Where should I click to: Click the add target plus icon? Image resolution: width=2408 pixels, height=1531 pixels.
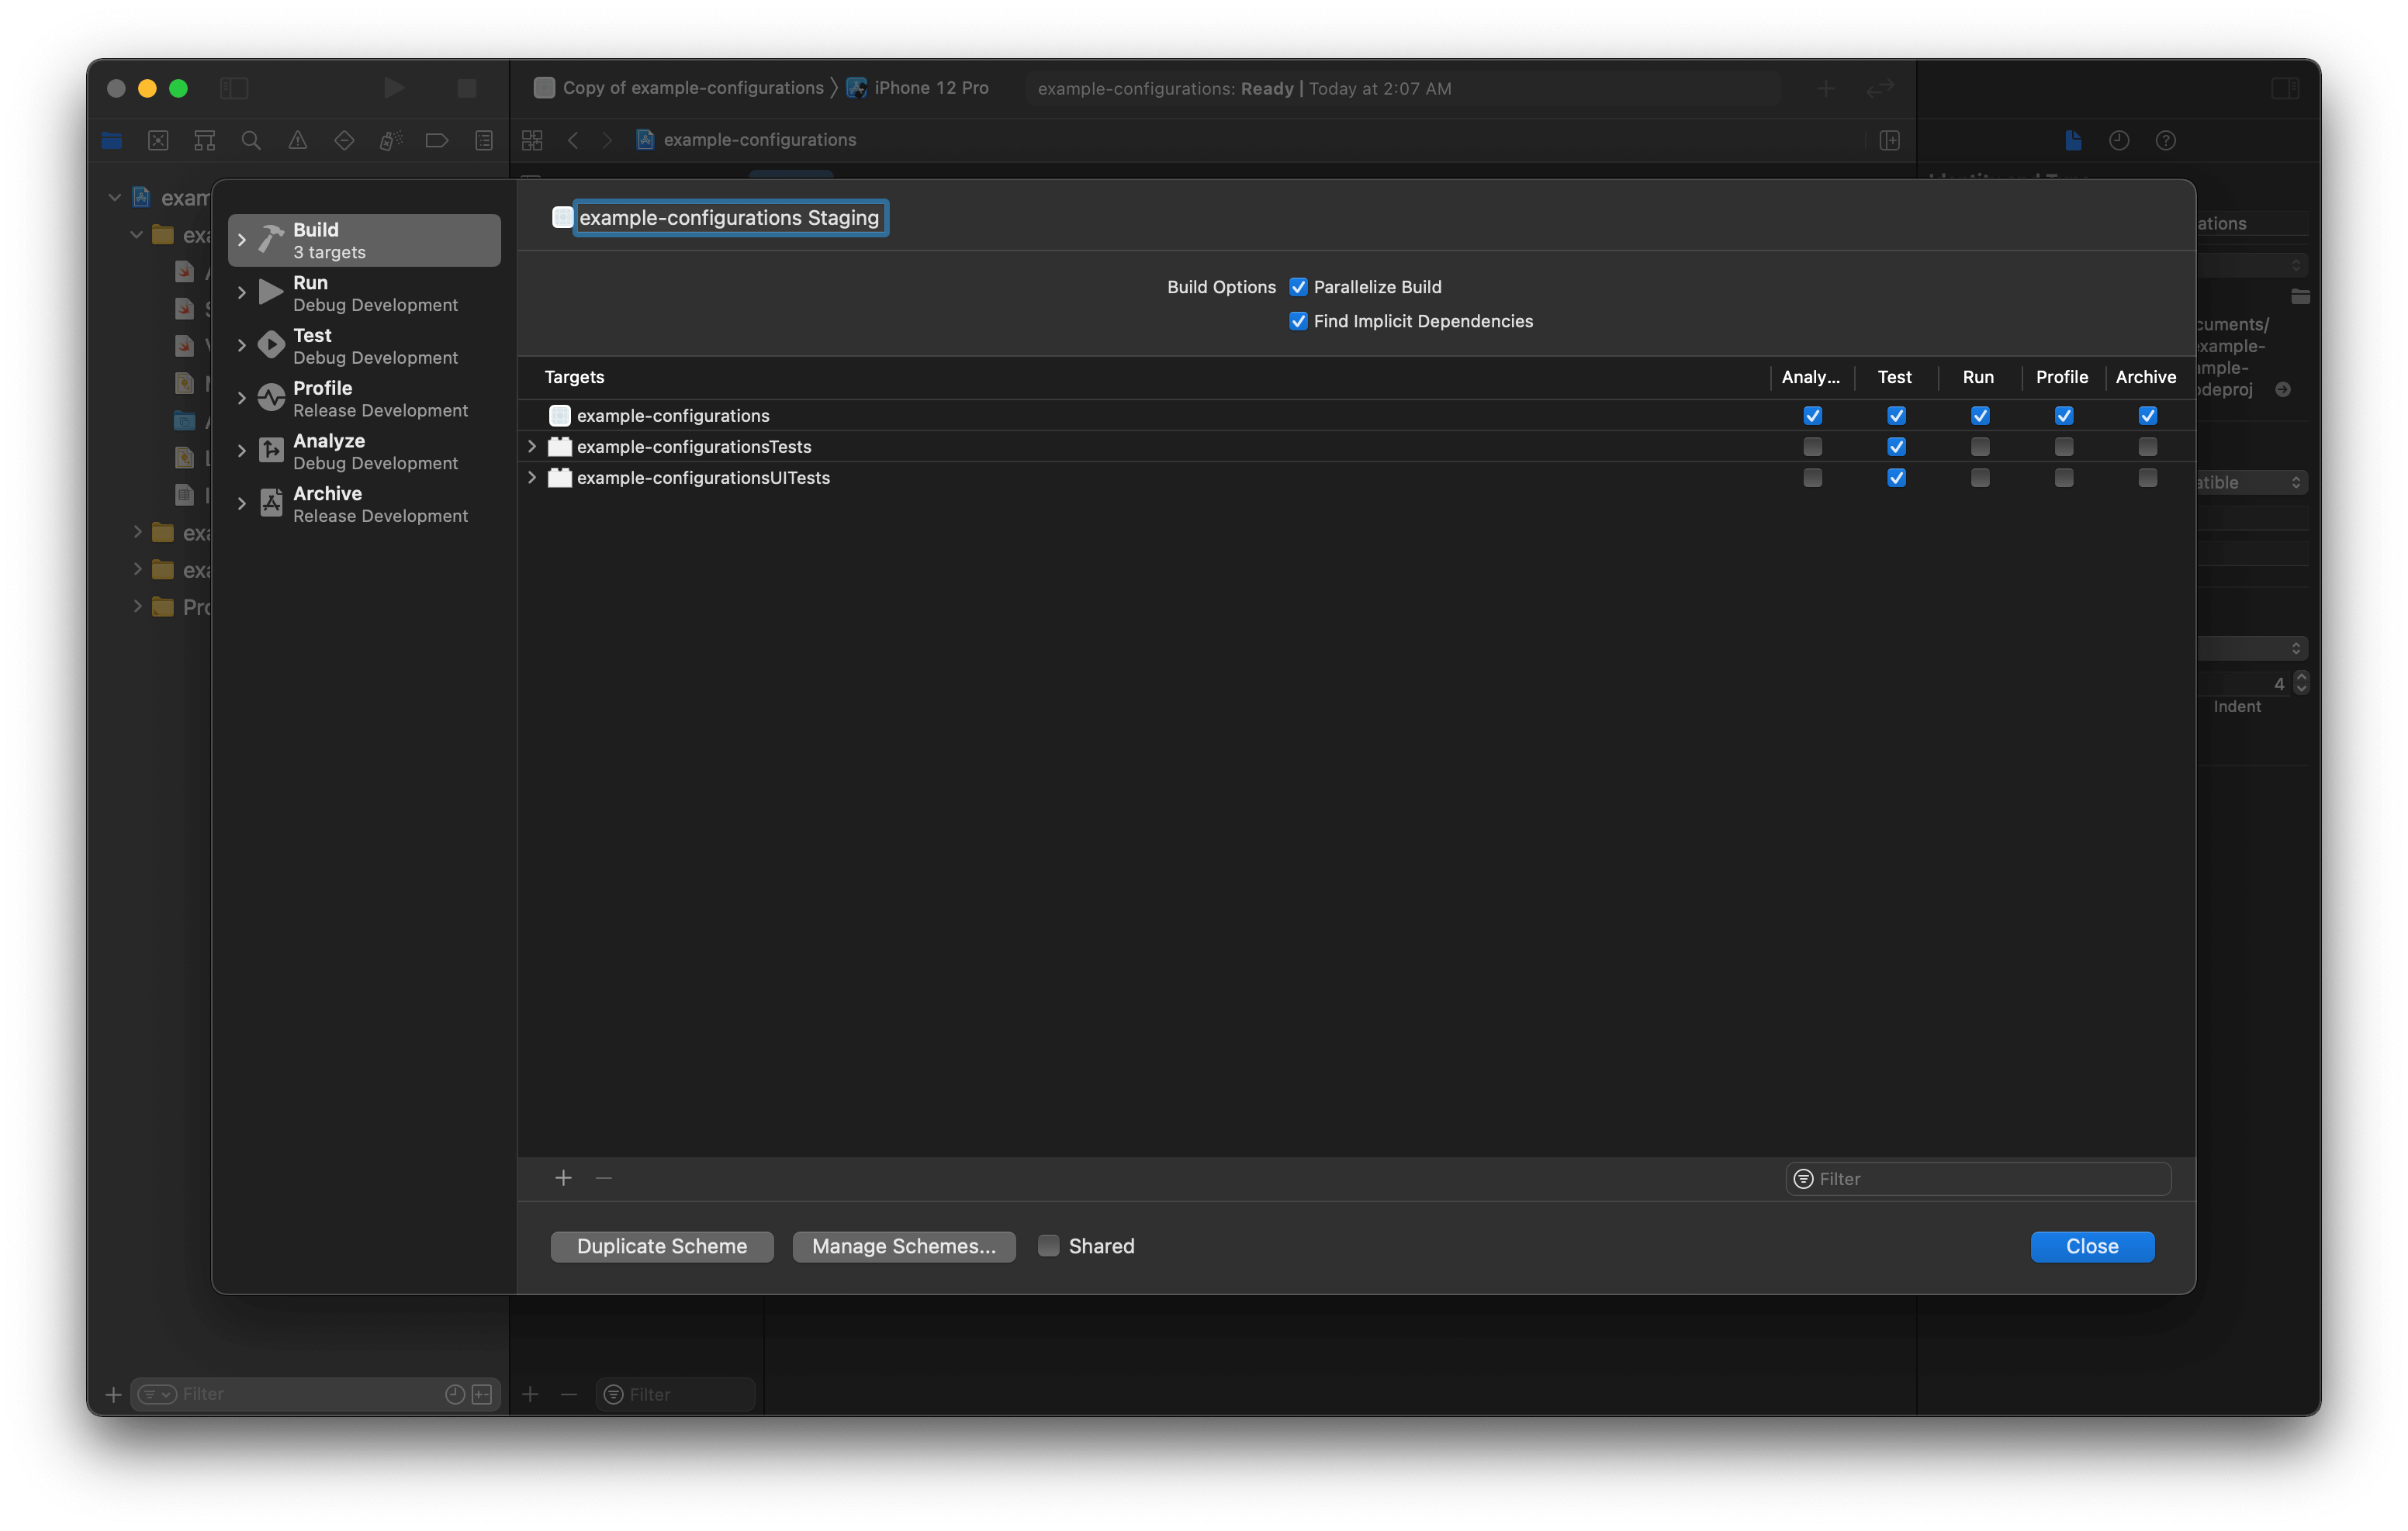pyautogui.click(x=563, y=1178)
